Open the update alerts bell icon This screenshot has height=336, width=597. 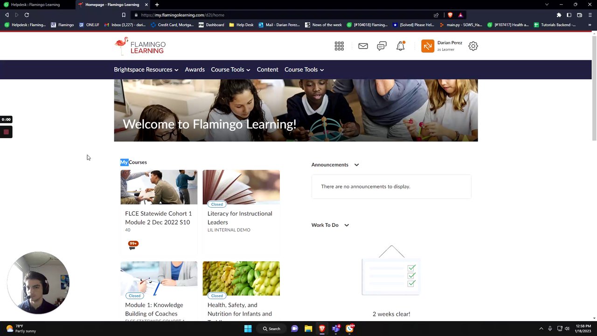coord(400,46)
